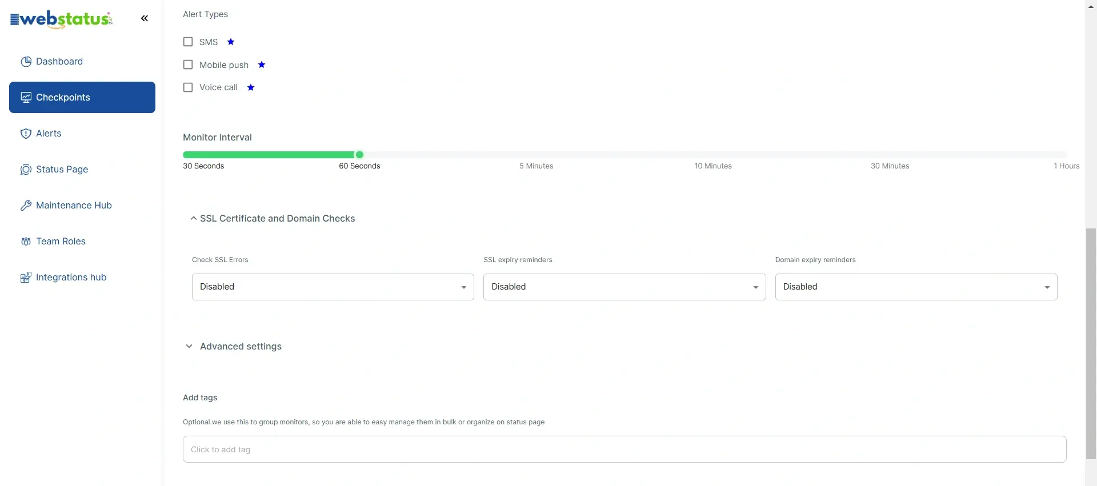Screen dimensions: 1097x486
Task: Enable the SMS alert checkbox
Action: click(188, 42)
